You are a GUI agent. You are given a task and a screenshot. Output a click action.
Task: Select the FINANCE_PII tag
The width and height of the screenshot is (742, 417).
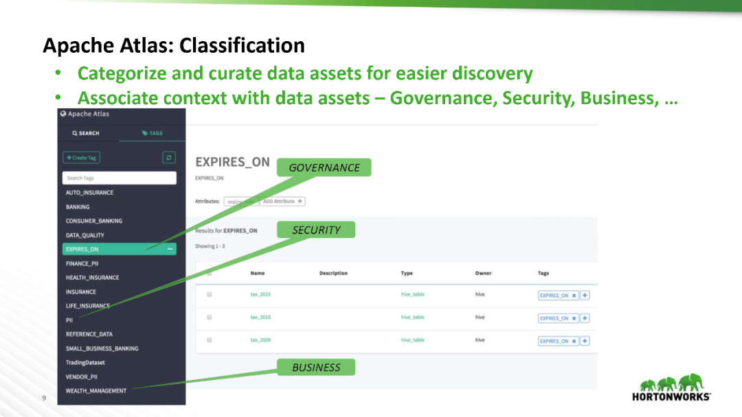pos(82,263)
